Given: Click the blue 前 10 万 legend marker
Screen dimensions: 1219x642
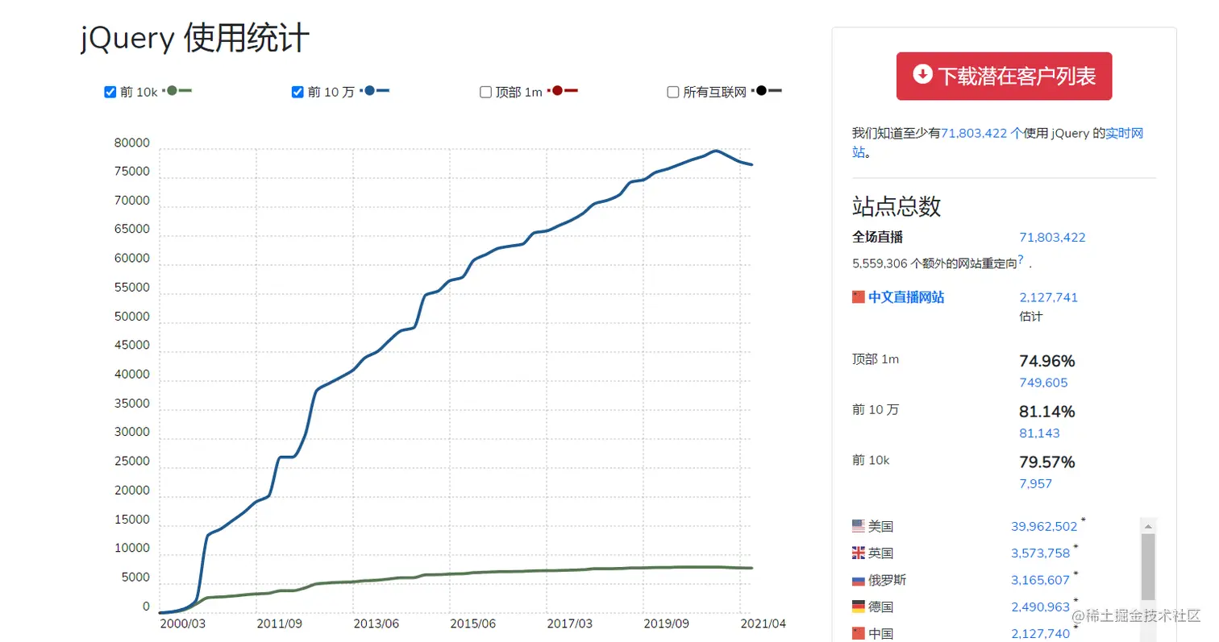Looking at the screenshot, I should 375,91.
